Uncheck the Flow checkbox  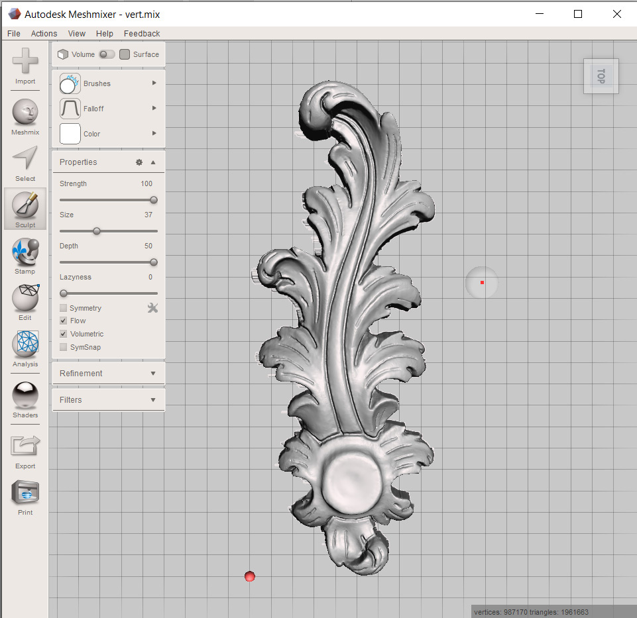pos(64,321)
